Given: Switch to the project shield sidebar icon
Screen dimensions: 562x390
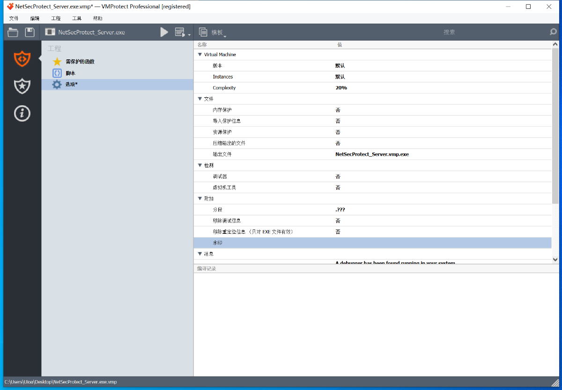Looking at the screenshot, I should point(22,59).
